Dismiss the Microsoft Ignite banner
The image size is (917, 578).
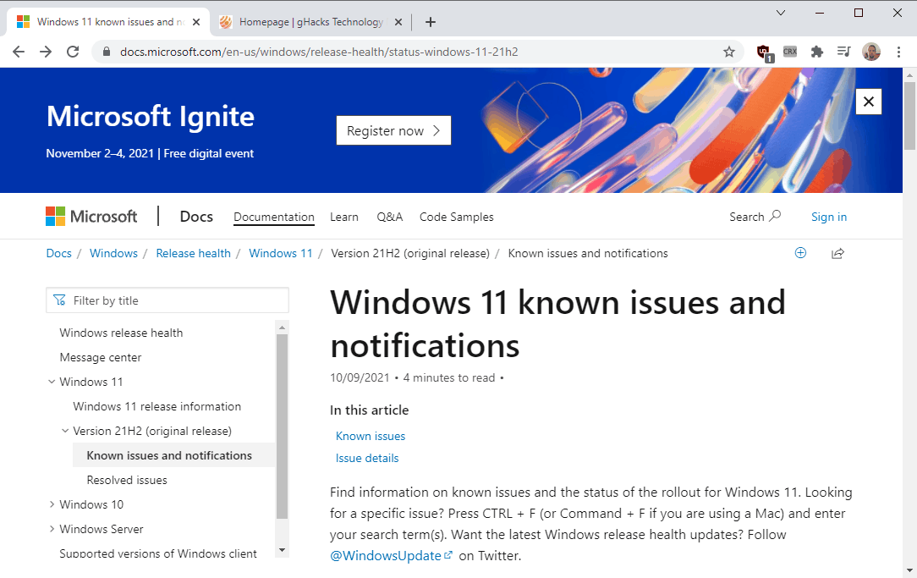pos(869,102)
